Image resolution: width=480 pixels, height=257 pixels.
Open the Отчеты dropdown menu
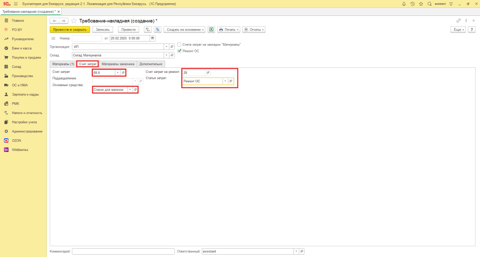(x=254, y=29)
